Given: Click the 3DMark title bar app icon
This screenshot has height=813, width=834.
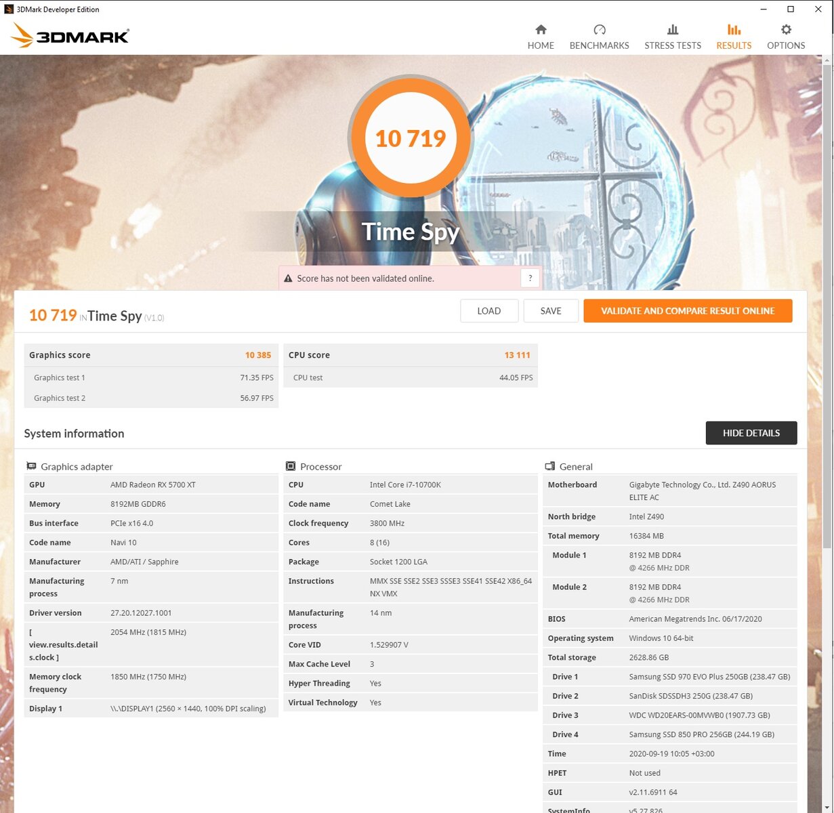Looking at the screenshot, I should pyautogui.click(x=9, y=9).
